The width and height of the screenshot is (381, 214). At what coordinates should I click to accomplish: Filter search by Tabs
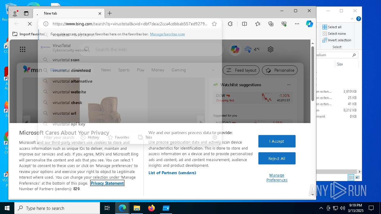(x=145, y=137)
